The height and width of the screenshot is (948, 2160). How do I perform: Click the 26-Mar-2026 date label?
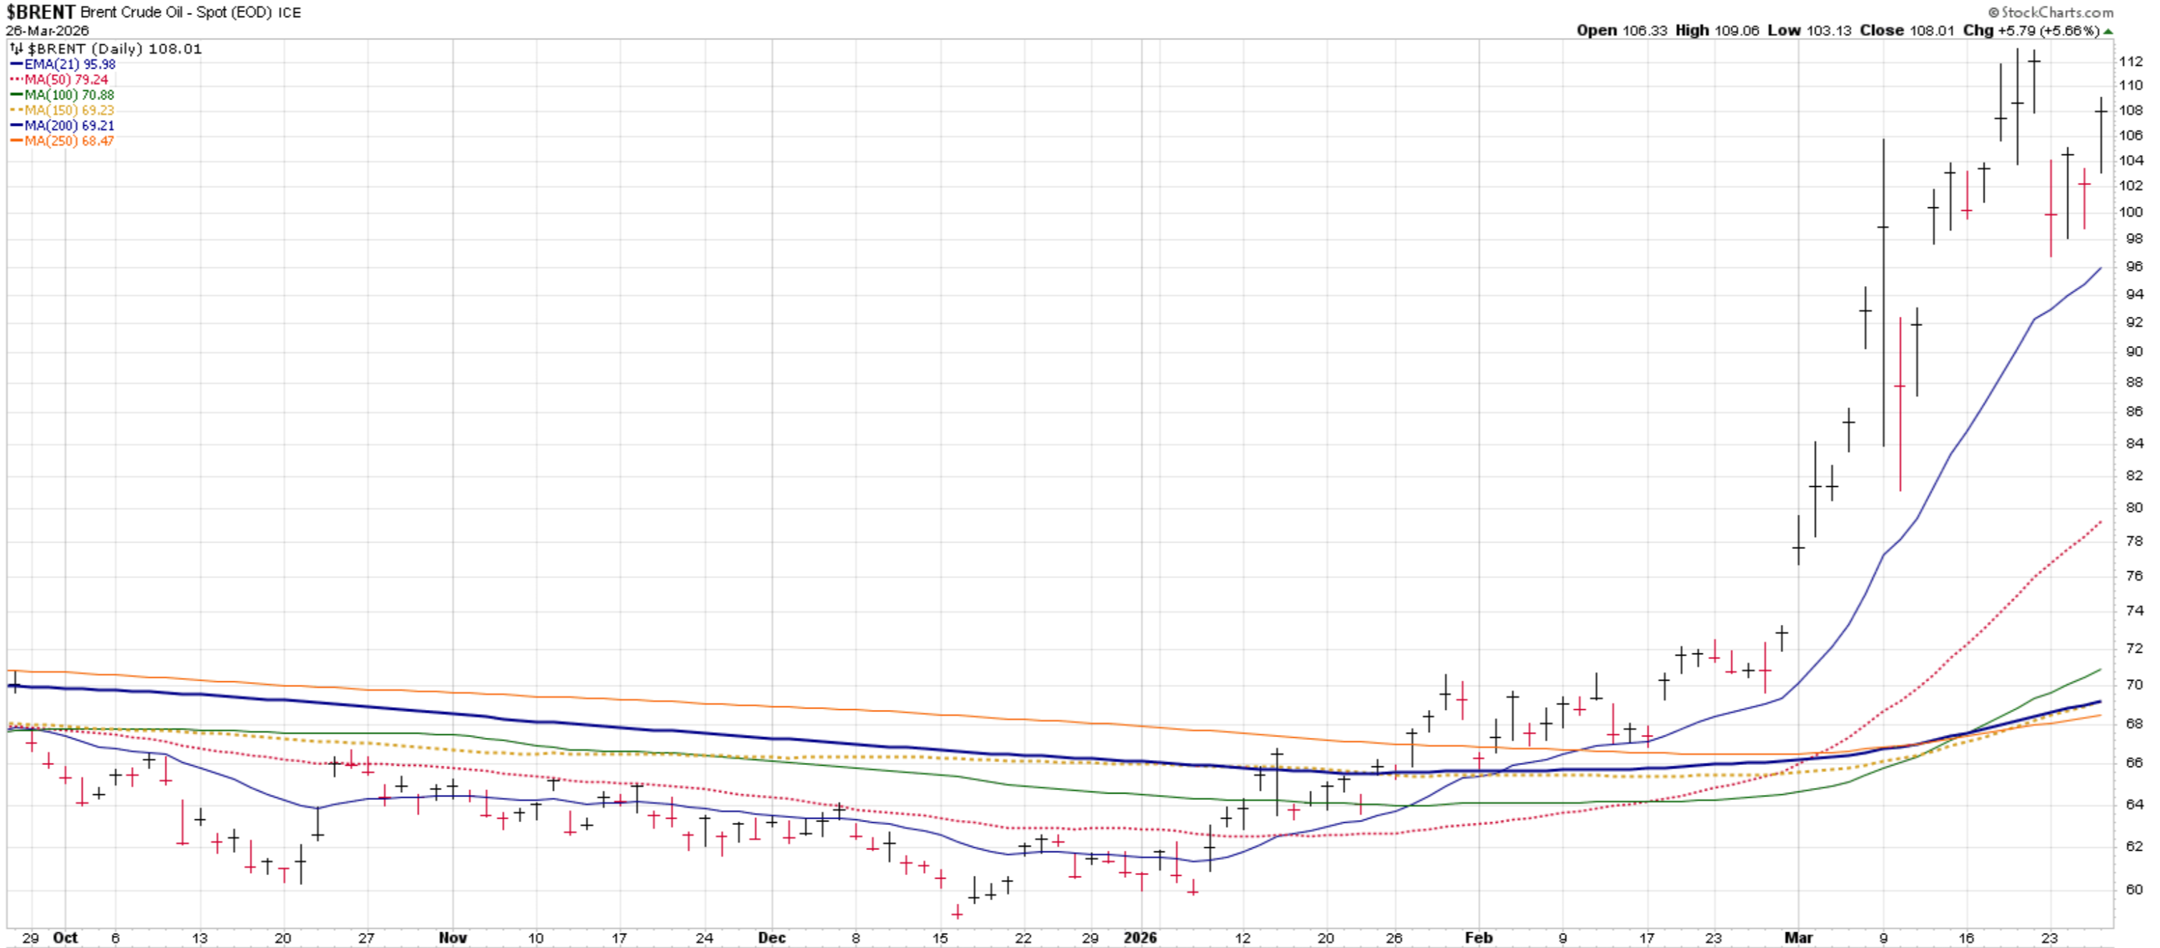point(47,31)
